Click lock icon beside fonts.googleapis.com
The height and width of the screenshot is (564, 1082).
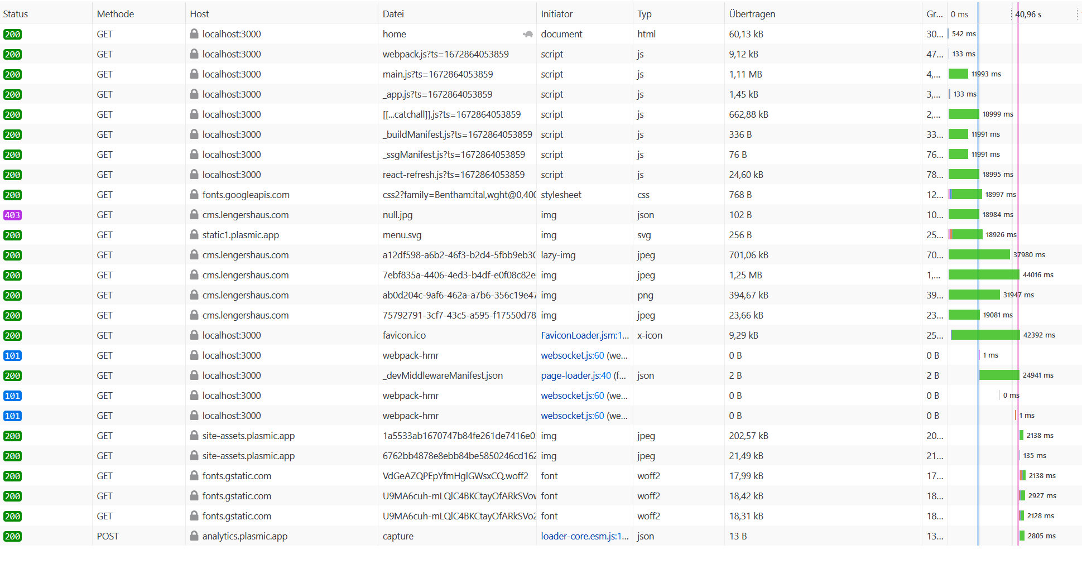(194, 195)
